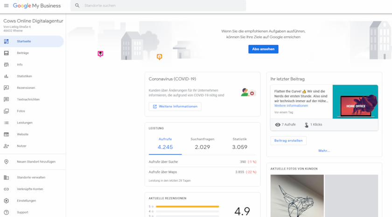Image resolution: width=392 pixels, height=217 pixels.
Task: Click the Beiträge posts icon
Action: (x=6, y=53)
